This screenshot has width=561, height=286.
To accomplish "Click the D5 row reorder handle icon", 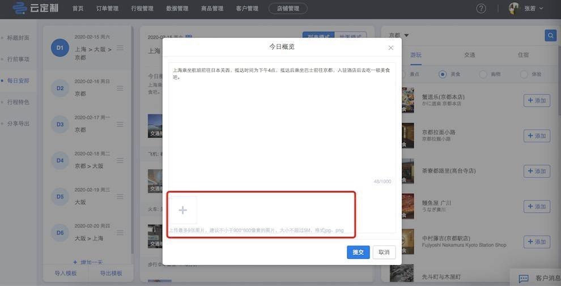I will (120, 197).
